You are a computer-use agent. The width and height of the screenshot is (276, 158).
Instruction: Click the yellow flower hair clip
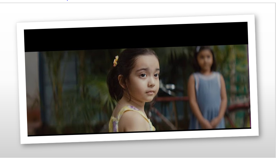pos(116,61)
